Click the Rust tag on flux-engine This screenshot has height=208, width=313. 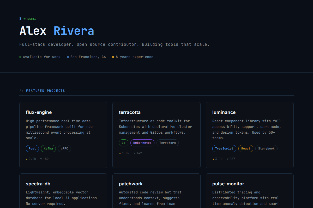coord(32,149)
